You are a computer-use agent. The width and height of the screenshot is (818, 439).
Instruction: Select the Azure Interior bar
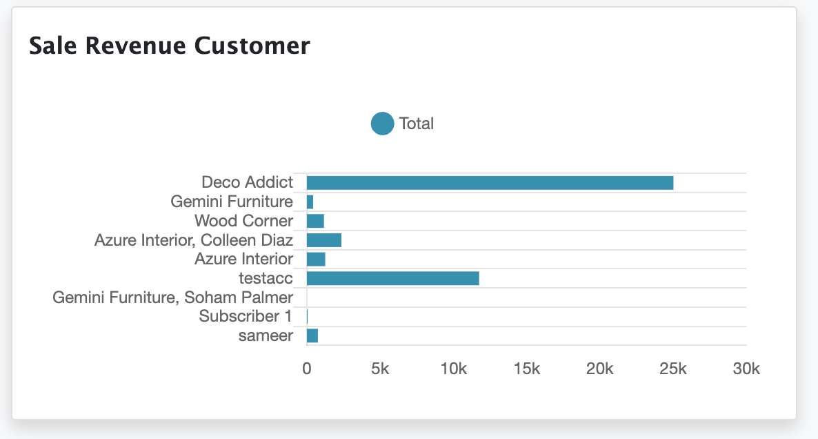pos(316,260)
